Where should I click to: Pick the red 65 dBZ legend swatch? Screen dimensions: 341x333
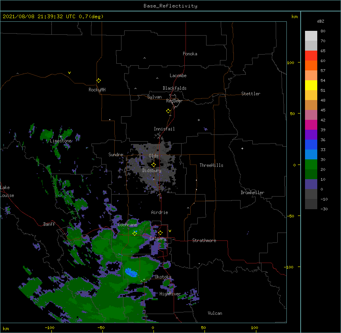311,55
